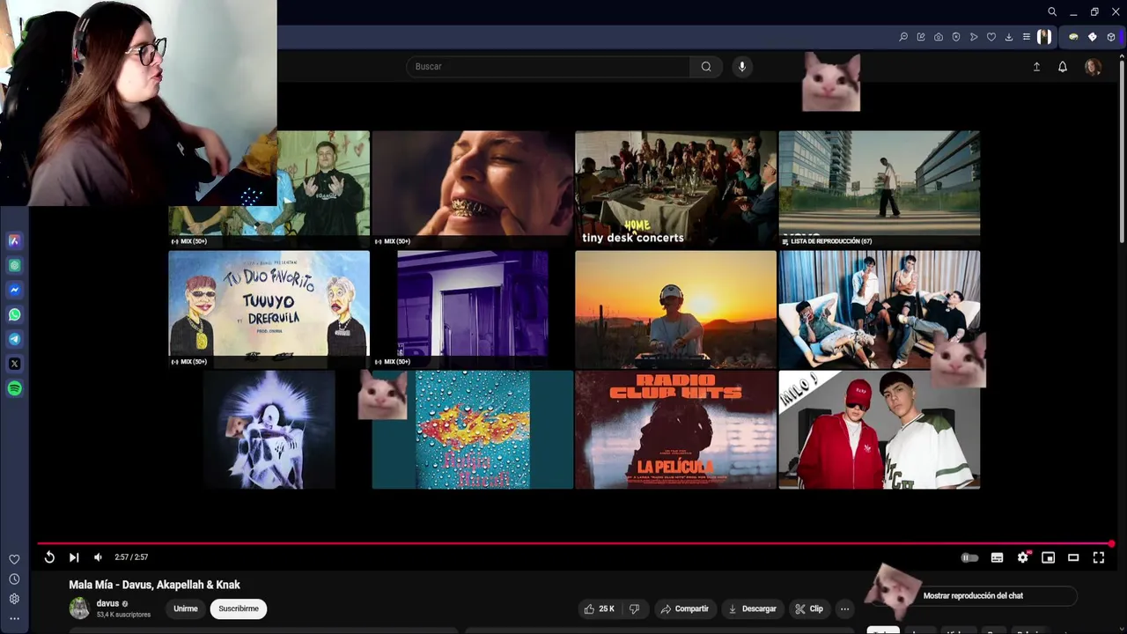
Task: Open the YouTube account avatar menu
Action: point(1093,67)
